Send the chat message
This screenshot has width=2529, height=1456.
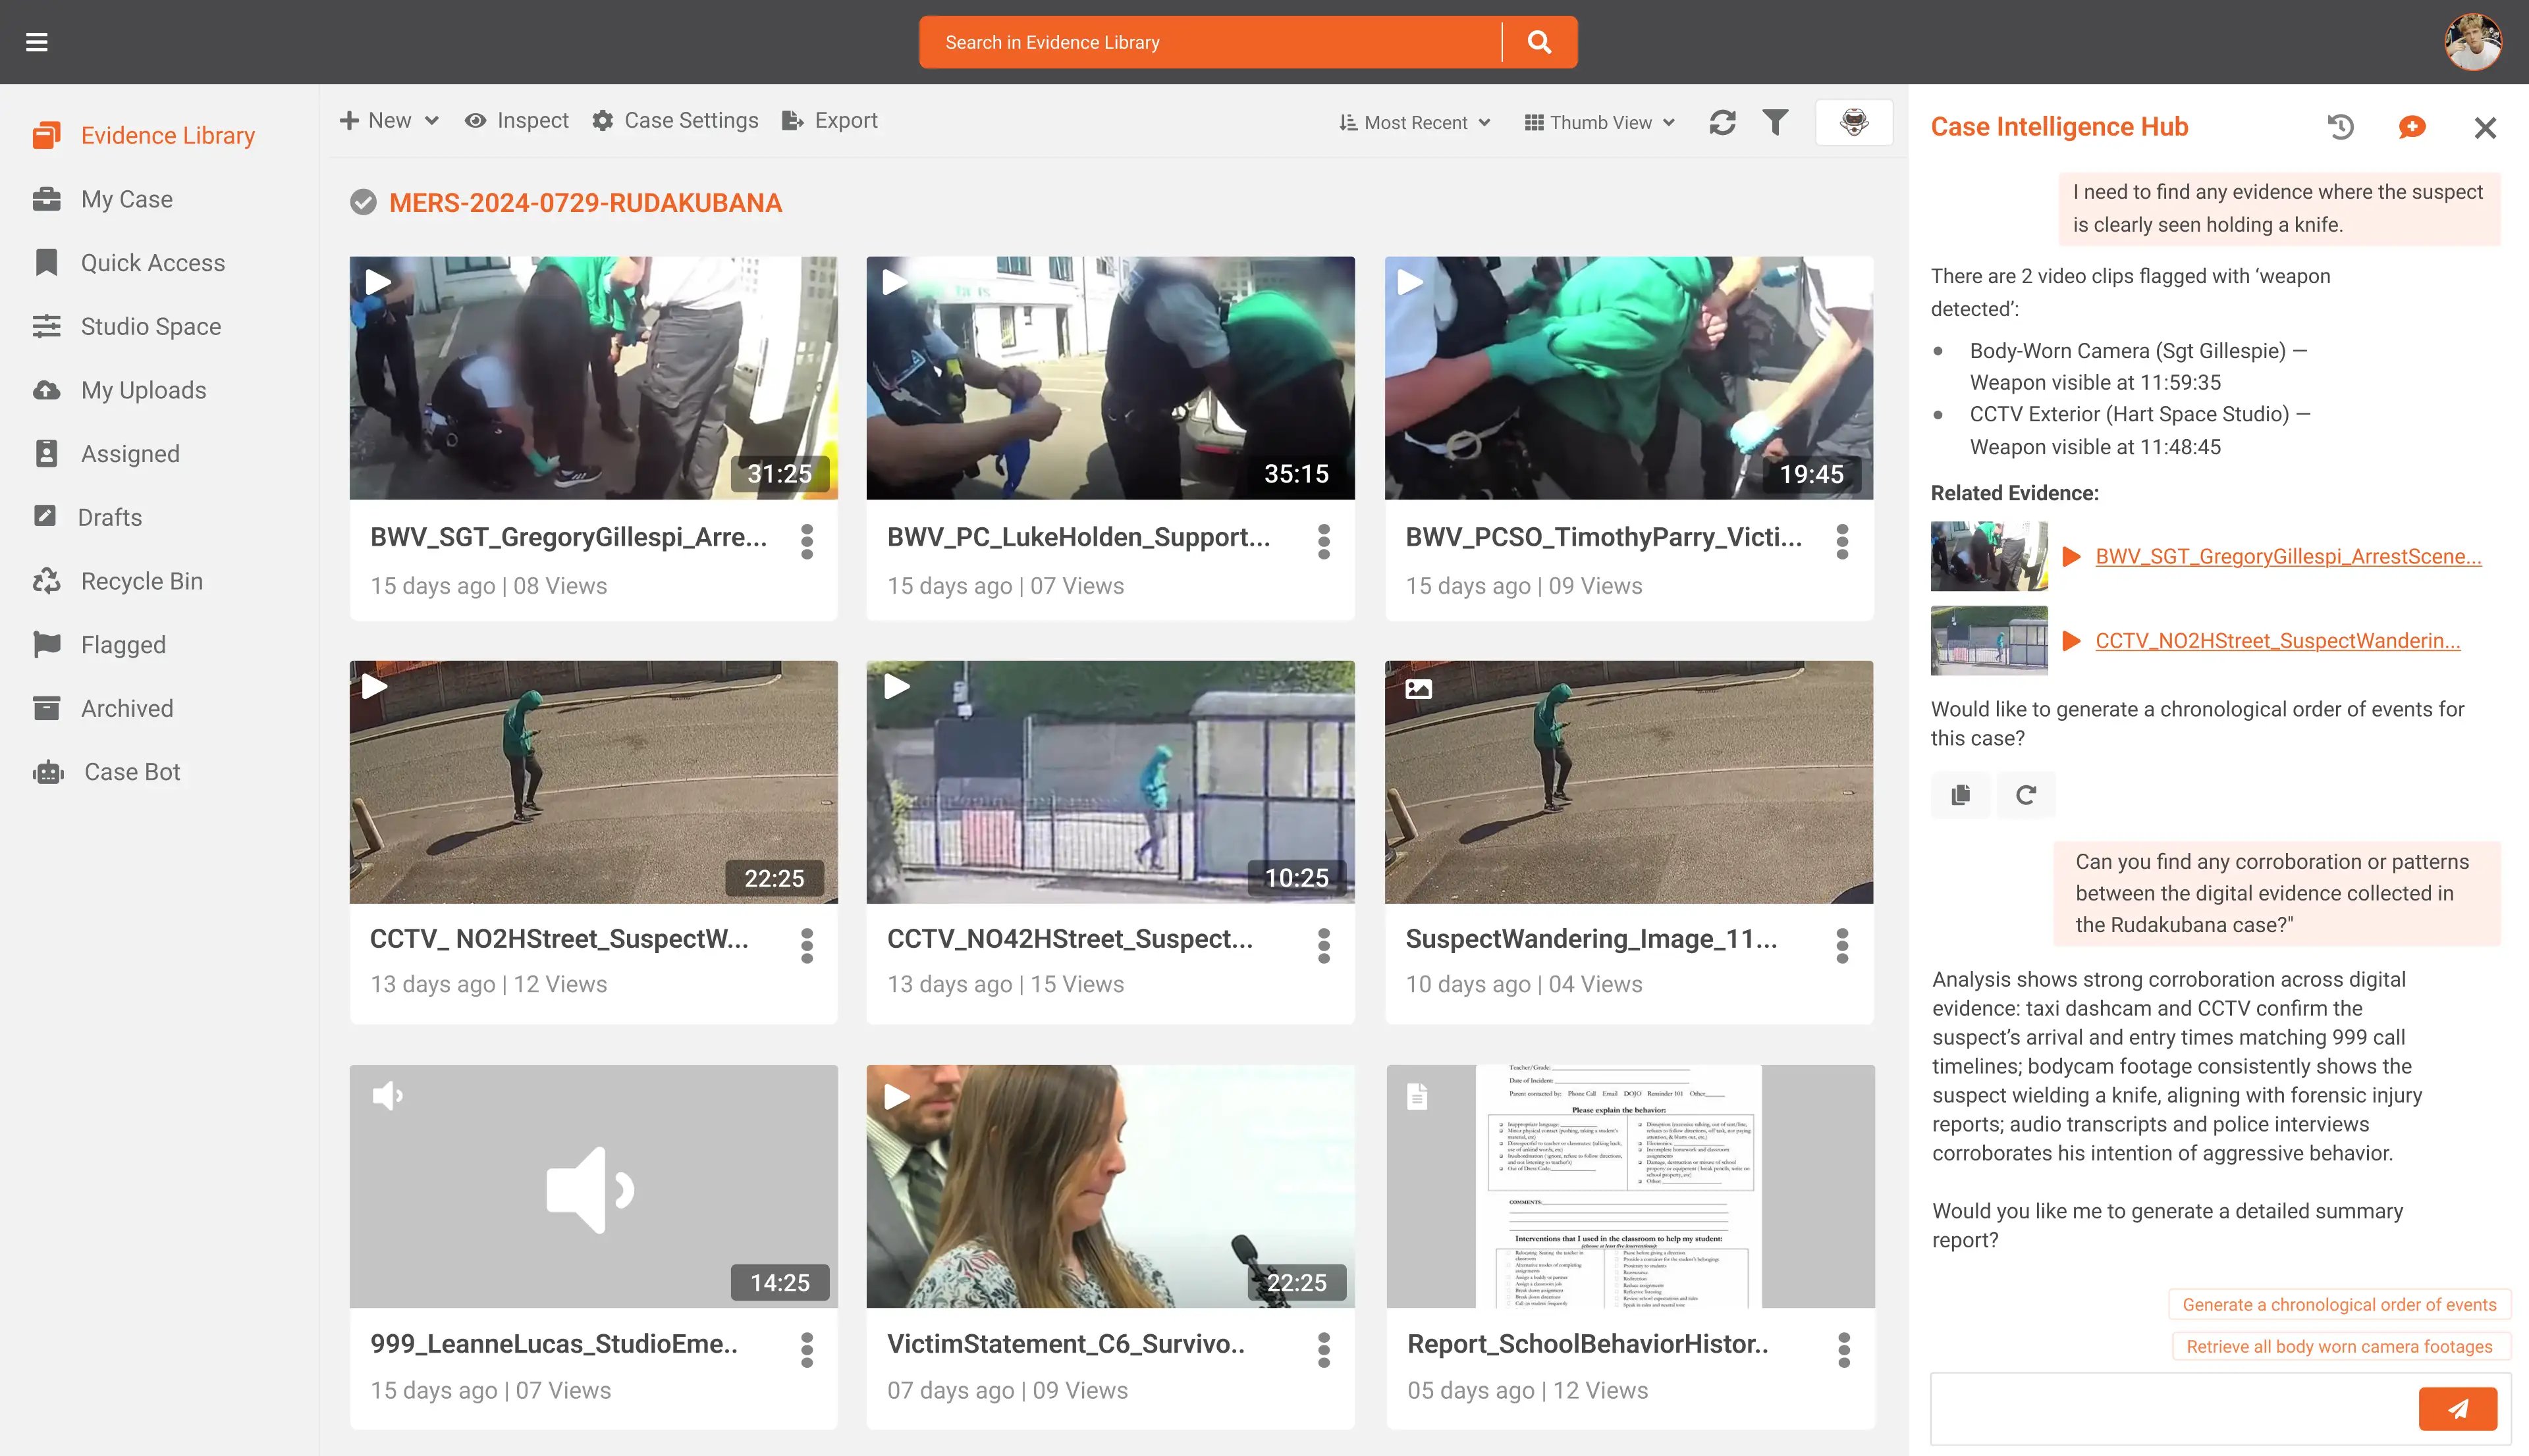coord(2458,1408)
